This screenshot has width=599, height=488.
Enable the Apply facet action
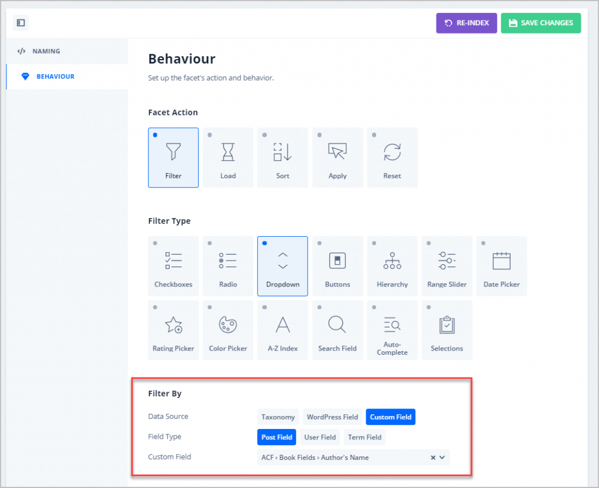pos(338,157)
